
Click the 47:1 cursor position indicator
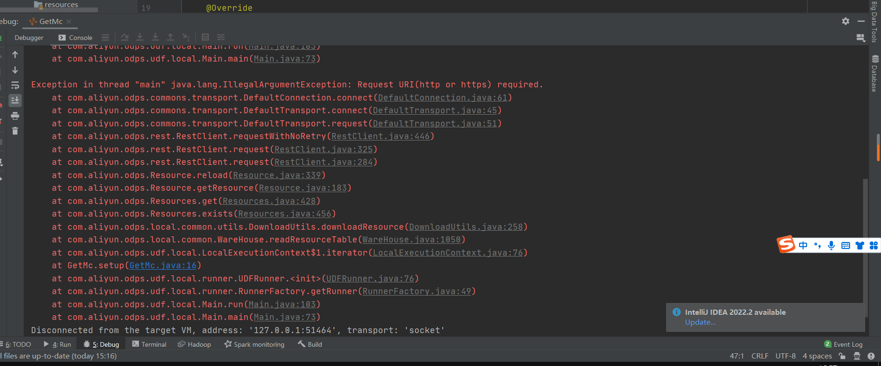coord(736,356)
